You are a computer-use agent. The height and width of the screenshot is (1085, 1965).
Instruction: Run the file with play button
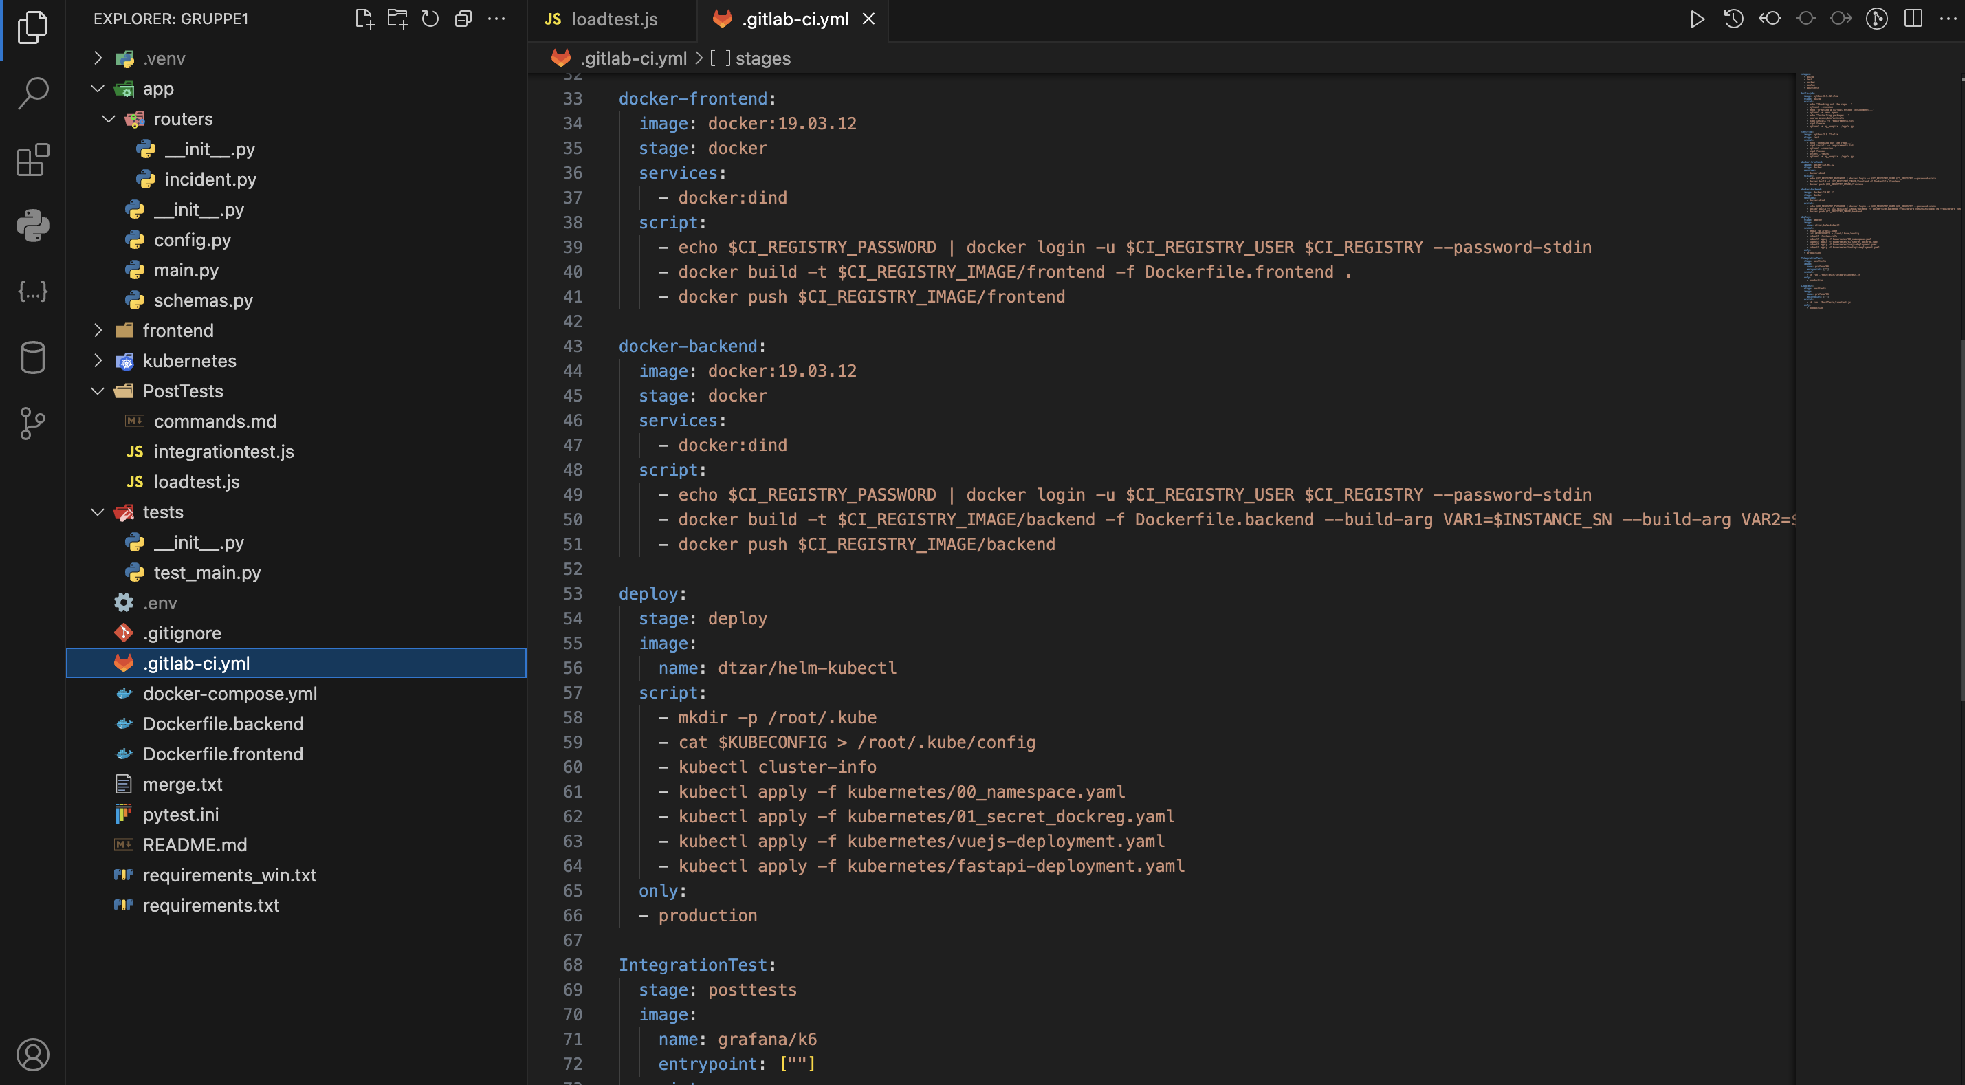[x=1696, y=19]
